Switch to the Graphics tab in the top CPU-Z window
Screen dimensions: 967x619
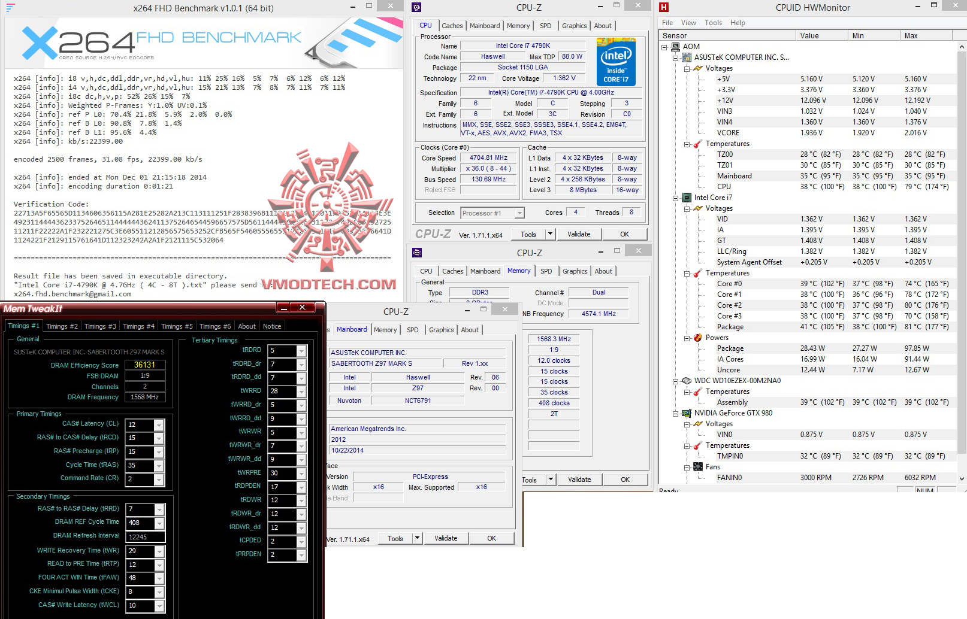[574, 26]
